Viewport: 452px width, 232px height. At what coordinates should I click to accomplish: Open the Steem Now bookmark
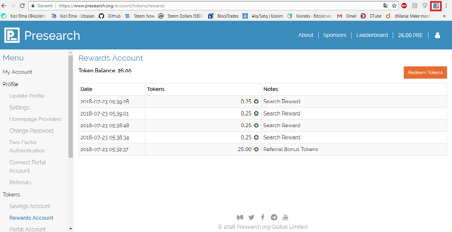point(140,16)
